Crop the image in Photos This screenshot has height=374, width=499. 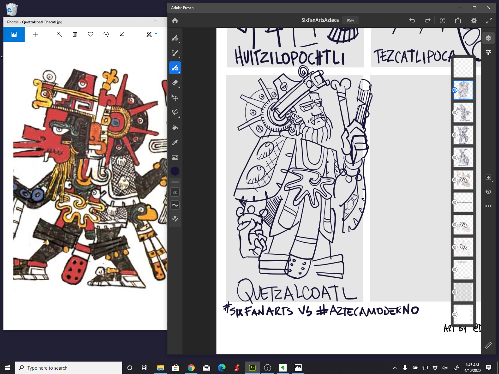click(x=122, y=34)
